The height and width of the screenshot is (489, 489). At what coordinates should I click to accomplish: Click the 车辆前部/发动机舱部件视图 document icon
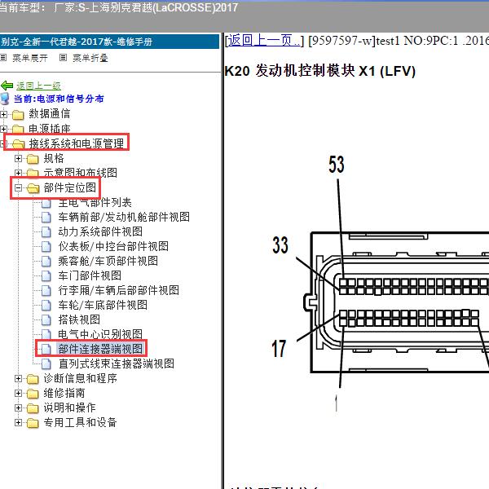46,217
